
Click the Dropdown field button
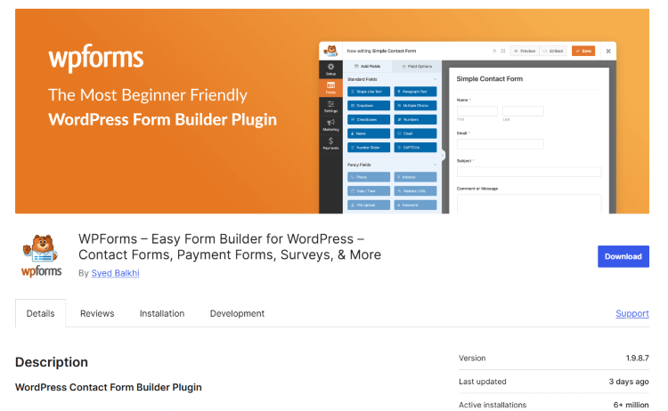click(369, 106)
